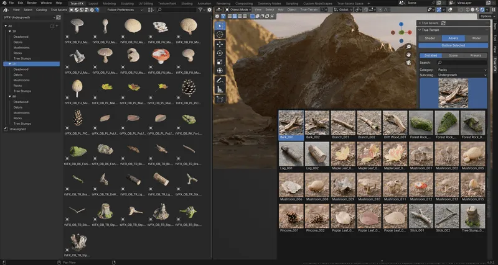Activate the Rotate tool
The height and width of the screenshot is (265, 498).
tap(220, 53)
